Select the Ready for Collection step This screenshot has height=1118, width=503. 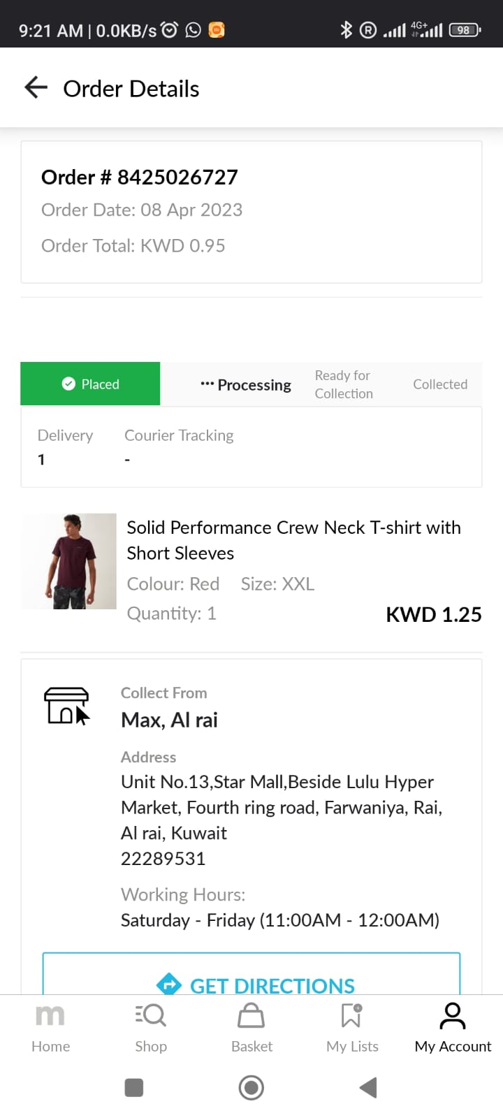point(344,384)
